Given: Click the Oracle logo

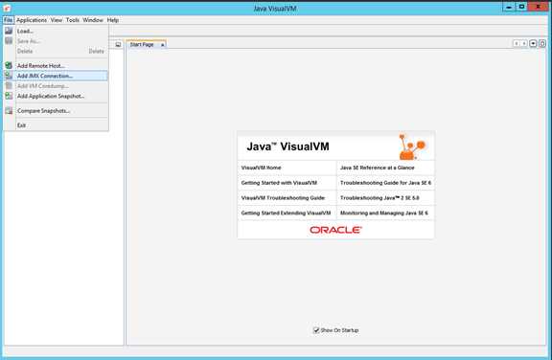Looking at the screenshot, I should point(335,230).
